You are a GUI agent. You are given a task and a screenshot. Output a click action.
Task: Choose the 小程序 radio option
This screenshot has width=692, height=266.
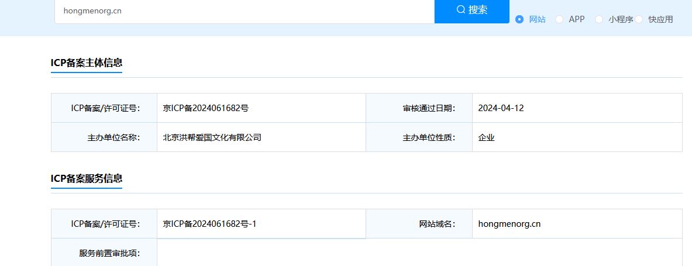pos(599,19)
